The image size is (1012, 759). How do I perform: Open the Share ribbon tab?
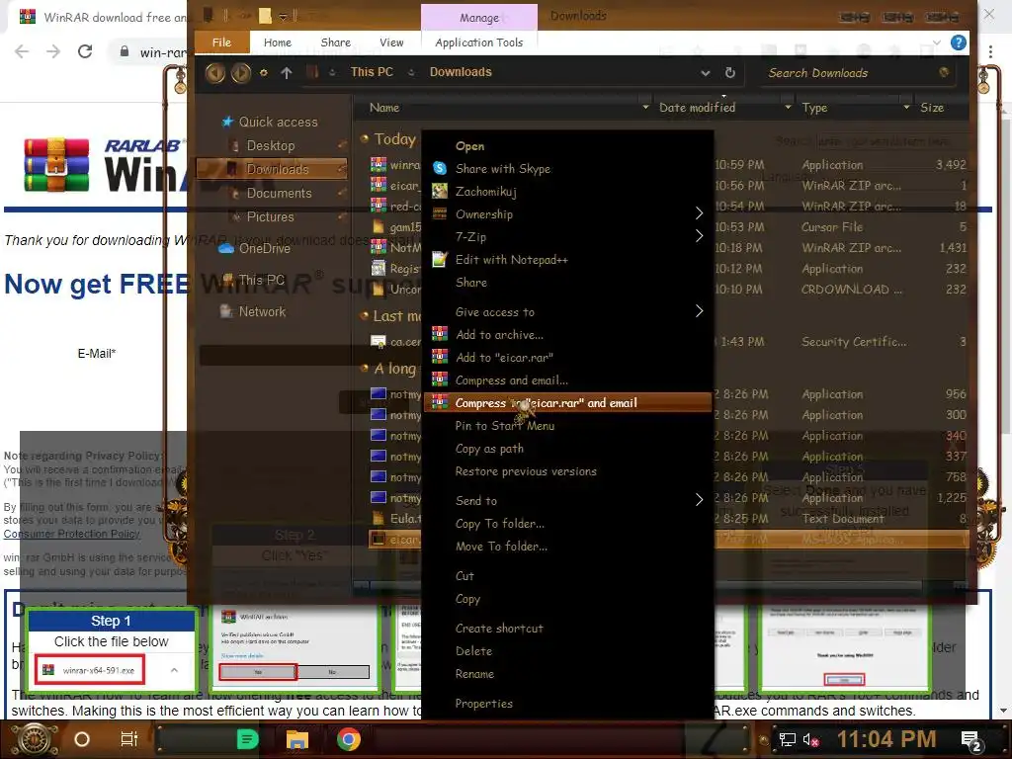point(336,42)
